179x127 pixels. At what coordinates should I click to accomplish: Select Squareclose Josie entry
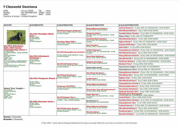point(94,67)
